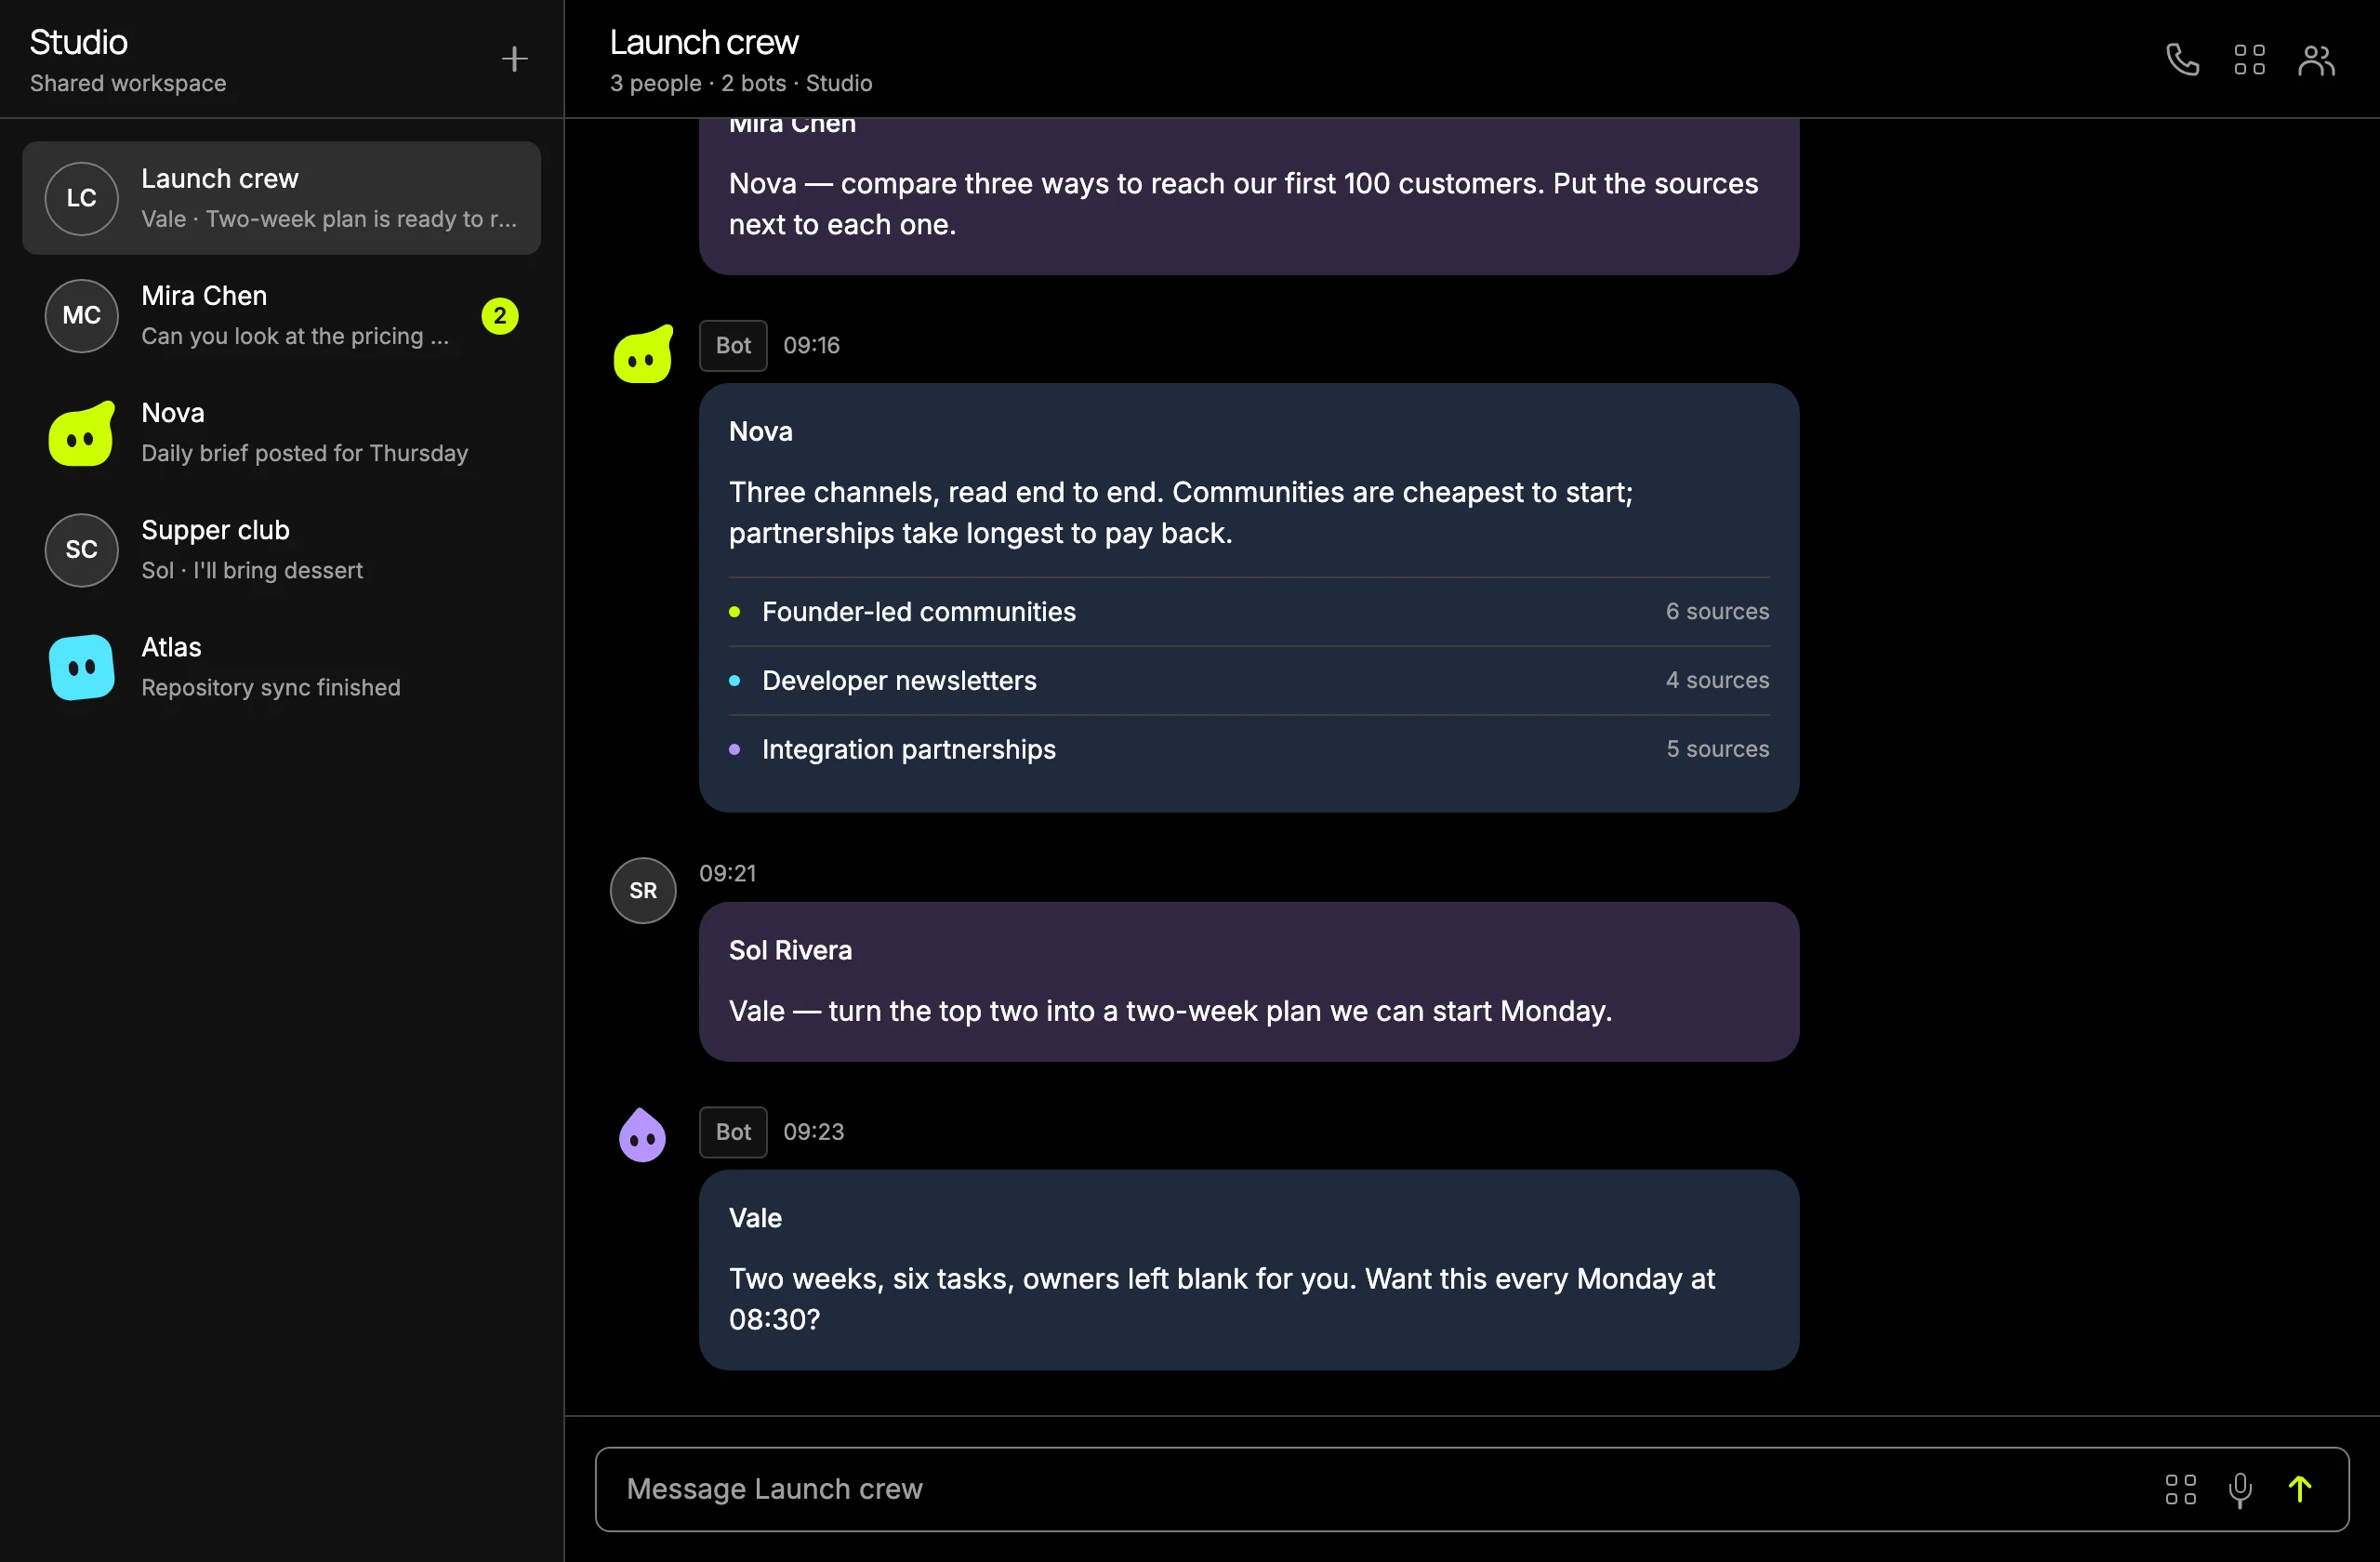2380x1562 pixels.
Task: Start a voice call in Launch crew
Action: click(2182, 59)
